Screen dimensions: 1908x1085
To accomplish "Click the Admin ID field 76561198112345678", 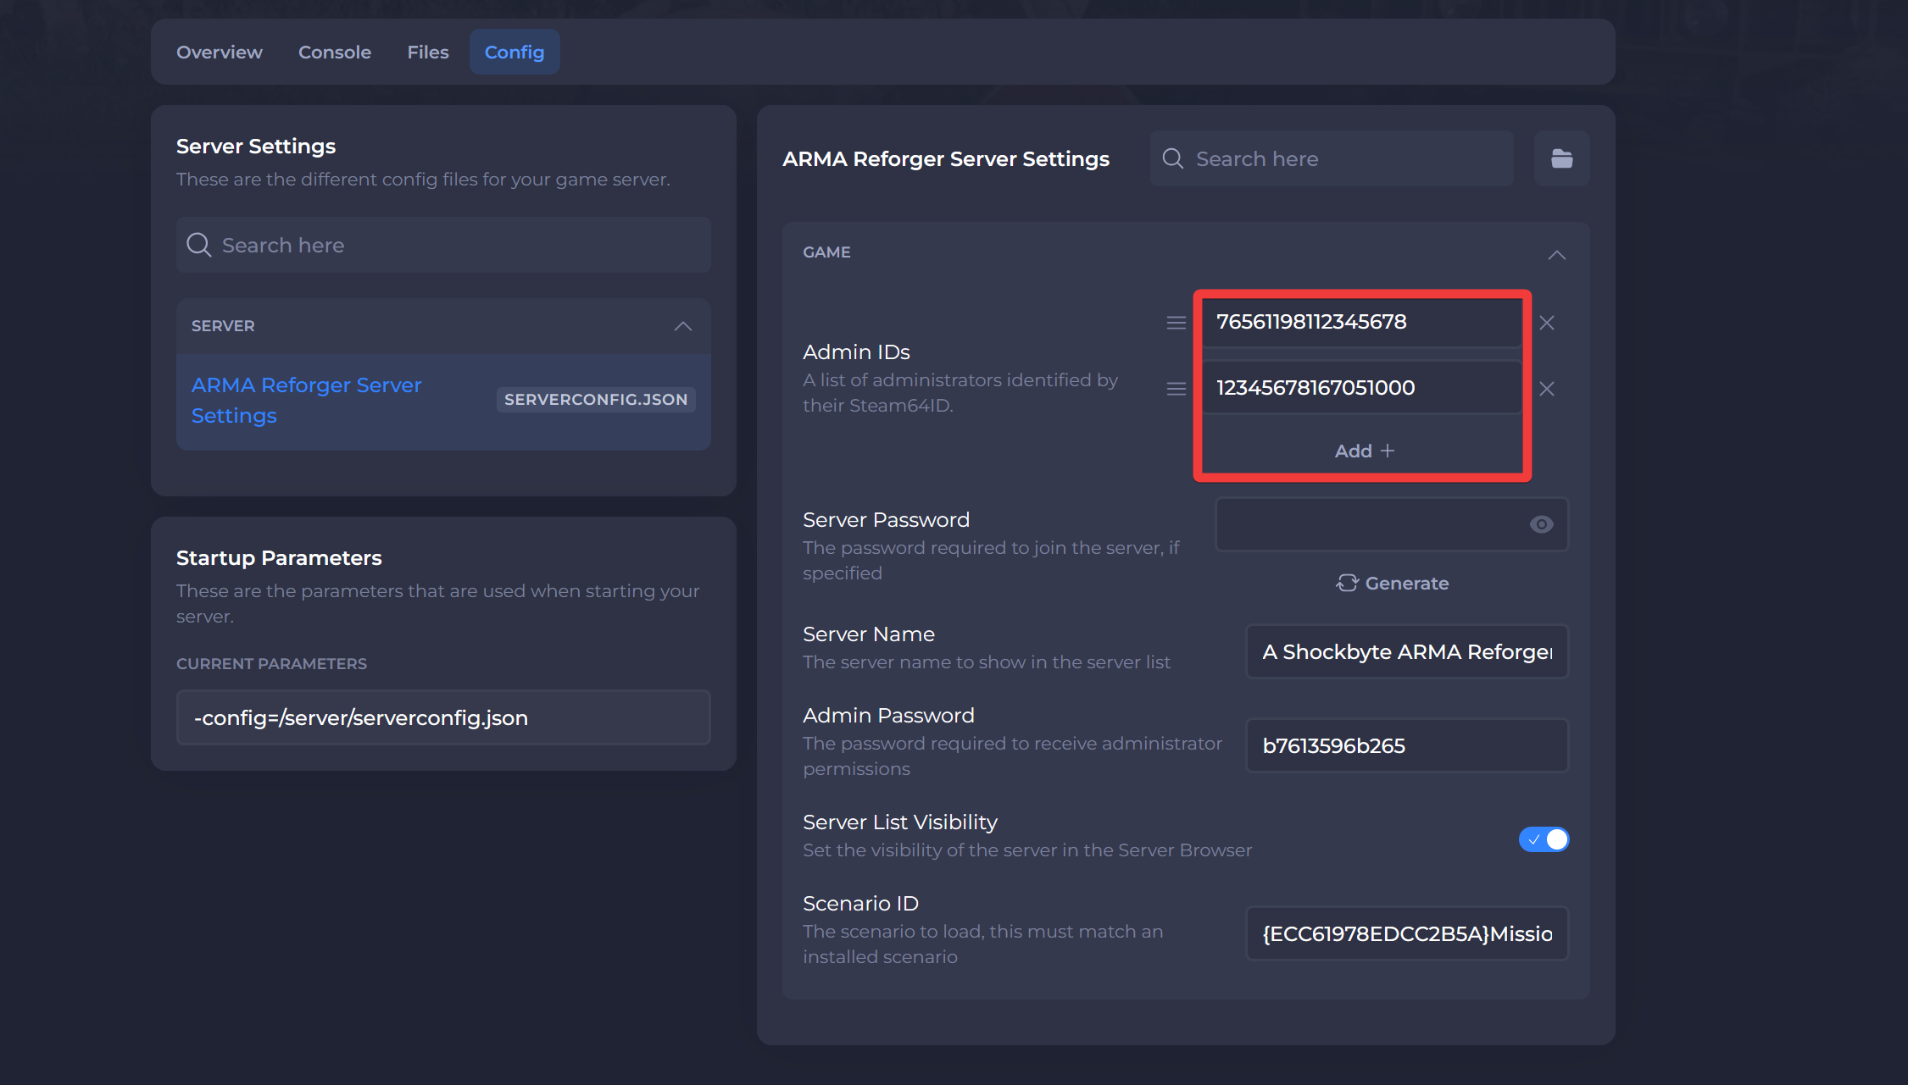I will coord(1362,322).
